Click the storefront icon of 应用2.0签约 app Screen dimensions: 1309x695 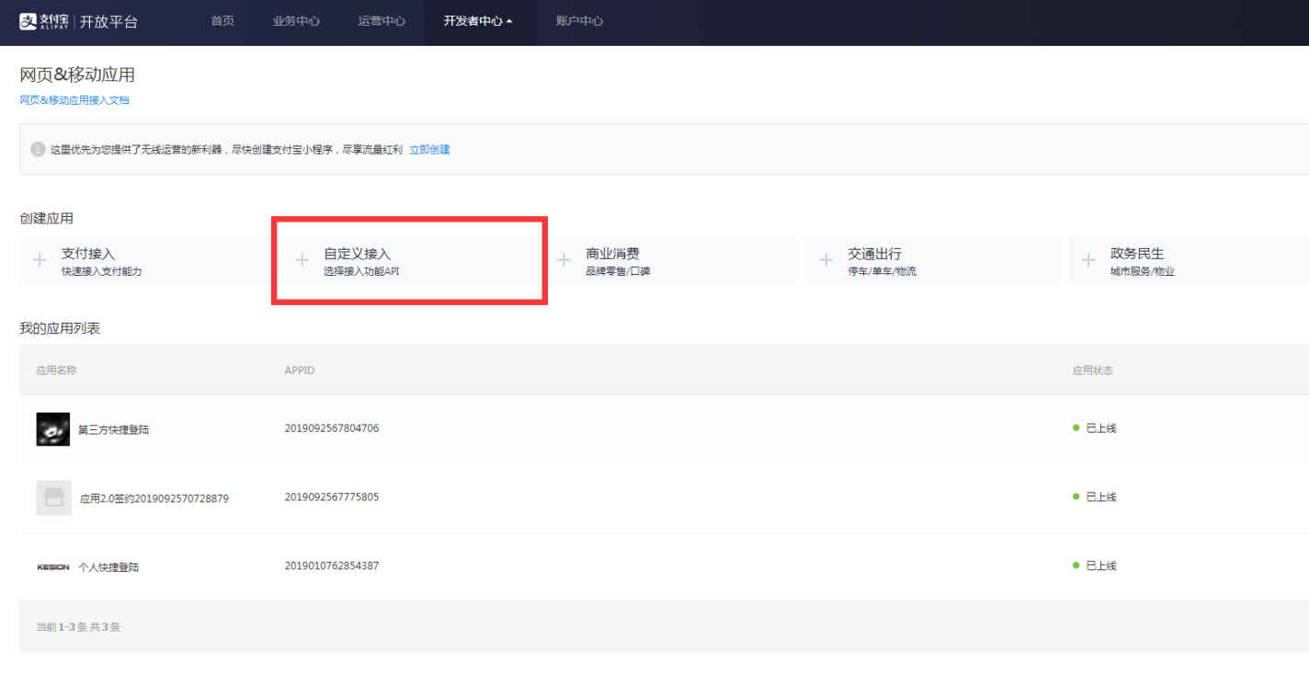(53, 497)
